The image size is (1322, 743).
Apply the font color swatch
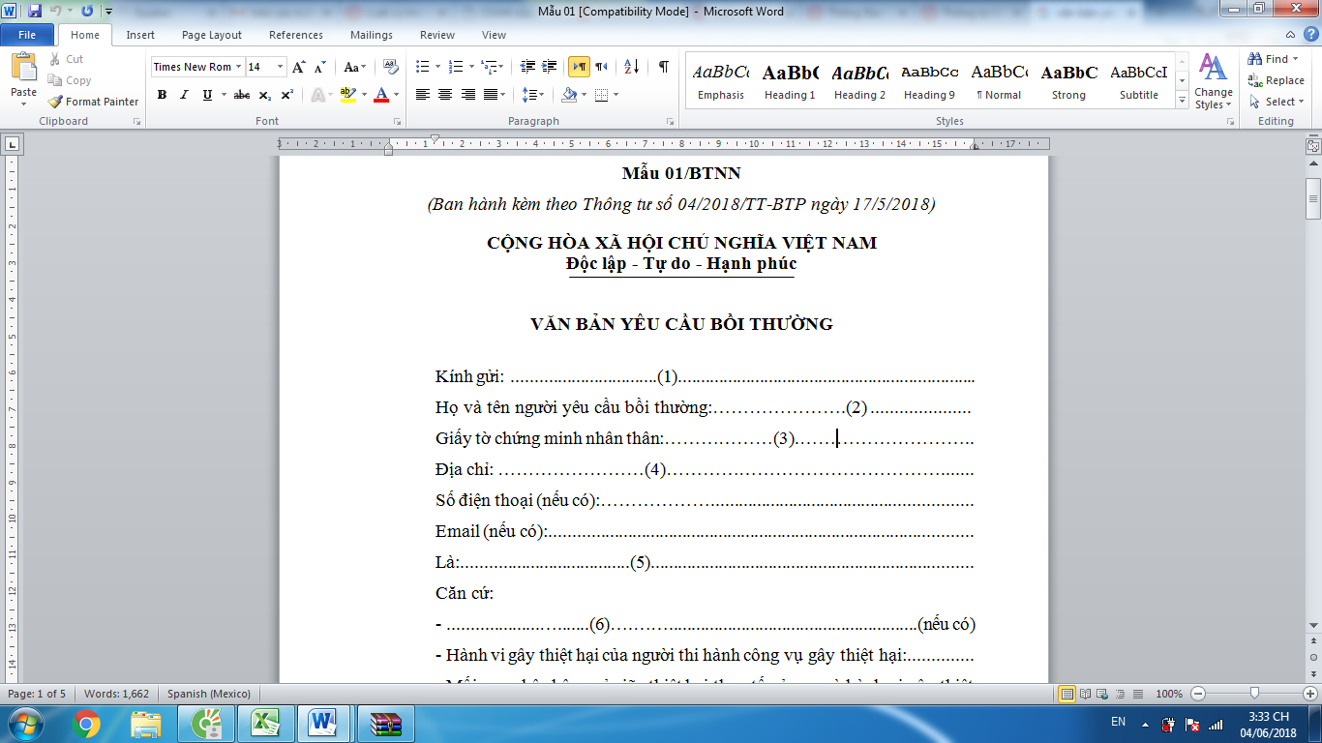click(x=381, y=95)
